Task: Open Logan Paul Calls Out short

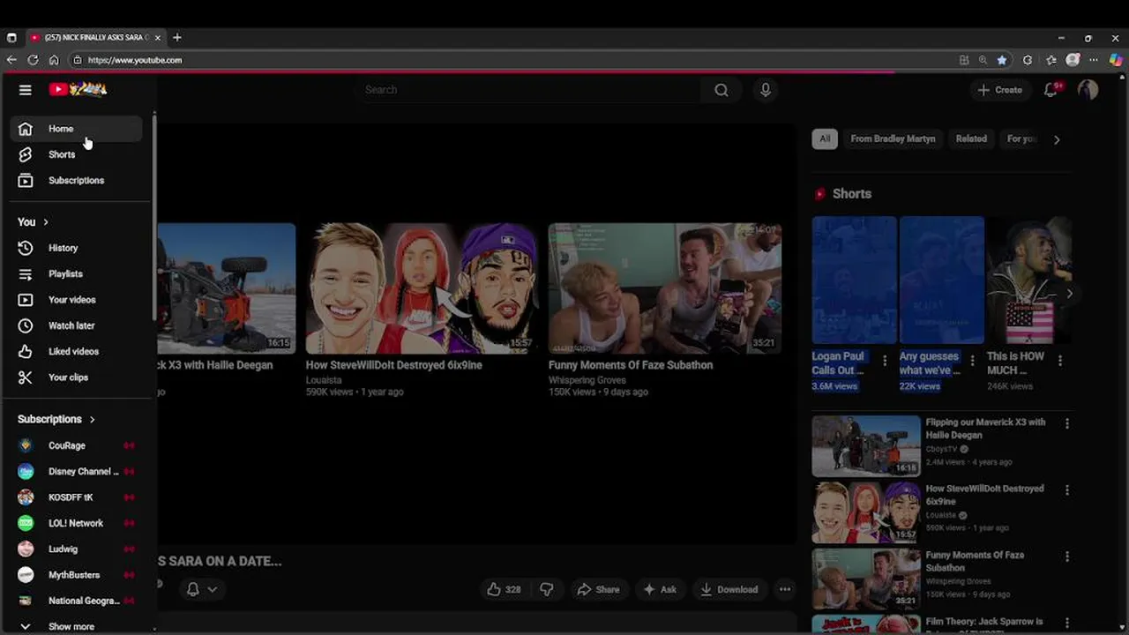Action: point(854,280)
